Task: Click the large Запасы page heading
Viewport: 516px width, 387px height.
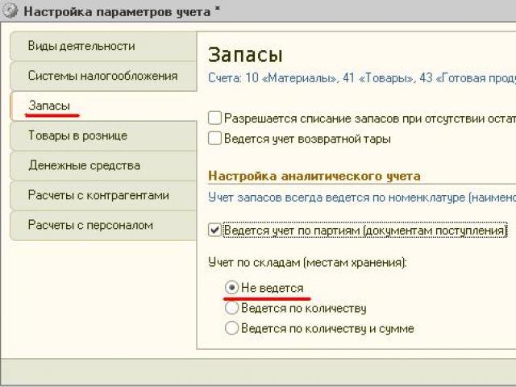Action: pos(245,54)
